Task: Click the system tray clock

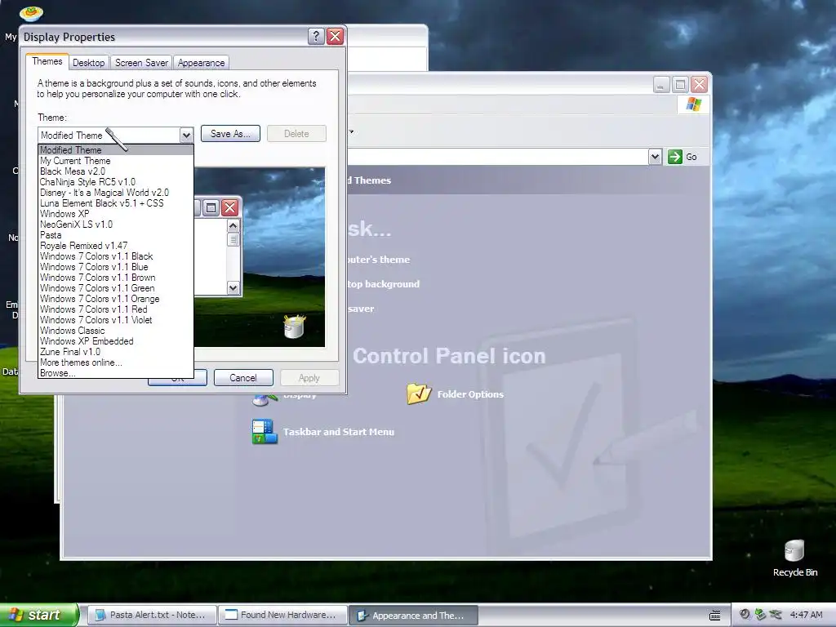Action: 806,615
